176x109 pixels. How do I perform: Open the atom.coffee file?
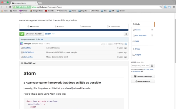click(28, 57)
